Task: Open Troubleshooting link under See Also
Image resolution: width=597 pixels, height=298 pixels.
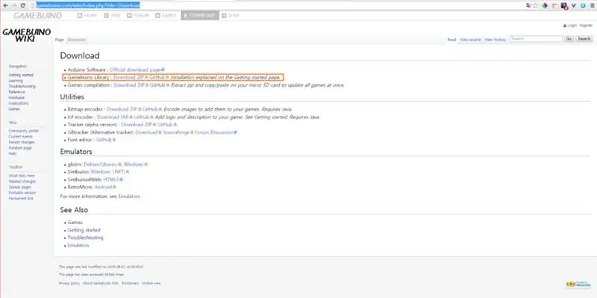Action: pyautogui.click(x=85, y=238)
